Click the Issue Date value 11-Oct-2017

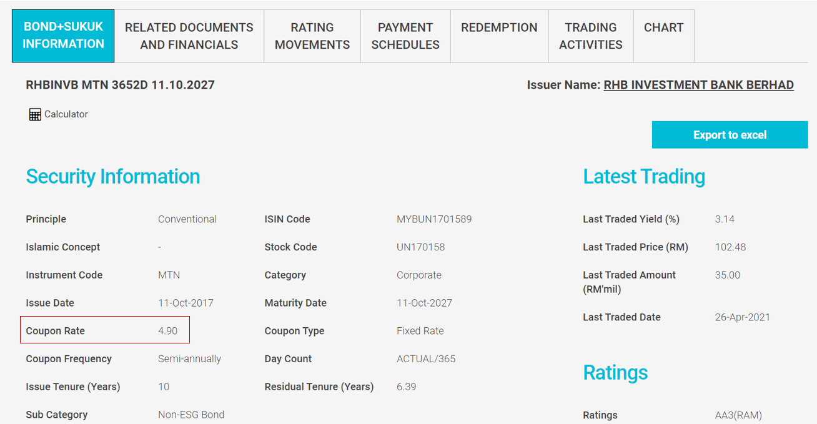pyautogui.click(x=186, y=303)
